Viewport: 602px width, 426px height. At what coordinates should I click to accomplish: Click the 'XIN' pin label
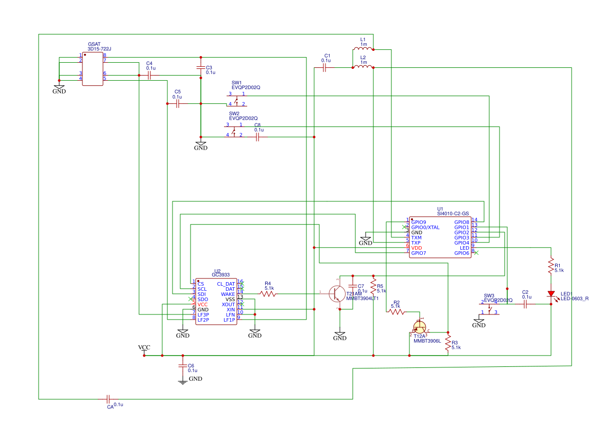point(231,310)
